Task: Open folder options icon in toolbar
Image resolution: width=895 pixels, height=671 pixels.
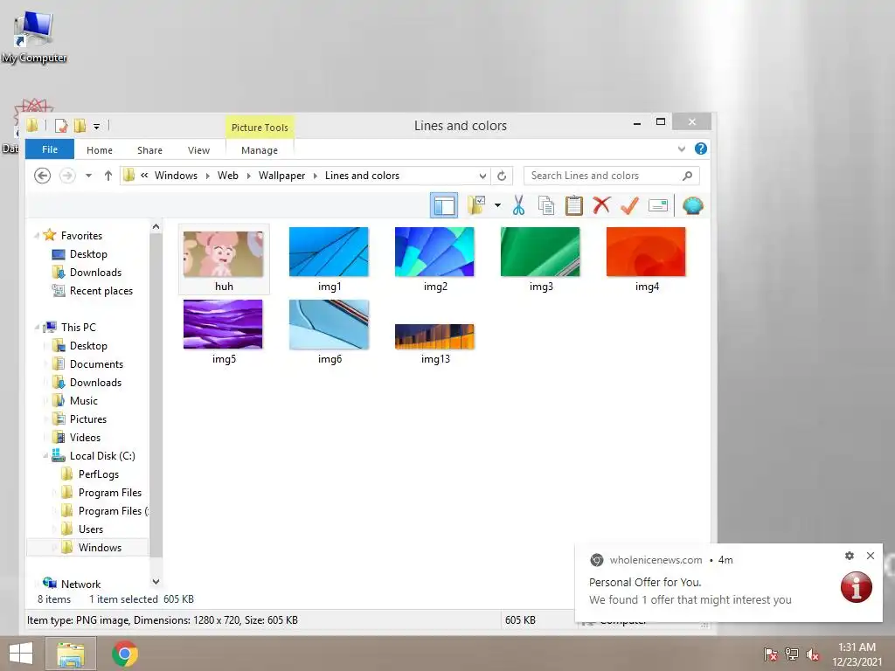Action: tap(476, 204)
